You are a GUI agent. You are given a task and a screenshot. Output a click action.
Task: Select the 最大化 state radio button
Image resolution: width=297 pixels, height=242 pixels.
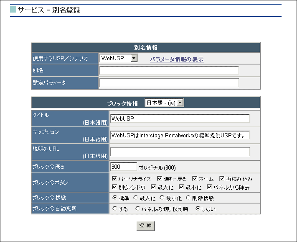pyautogui.click(x=135, y=198)
